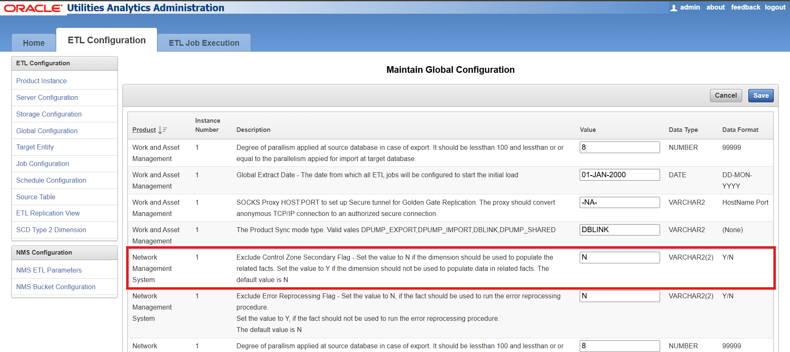The image size is (790, 352).
Task: Click the Global Extract Date description text
Action: (377, 175)
